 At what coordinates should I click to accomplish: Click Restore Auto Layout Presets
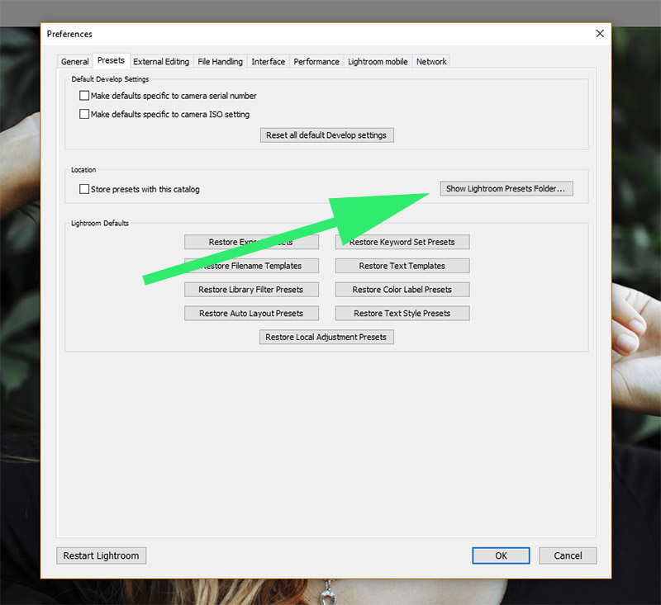(x=251, y=314)
